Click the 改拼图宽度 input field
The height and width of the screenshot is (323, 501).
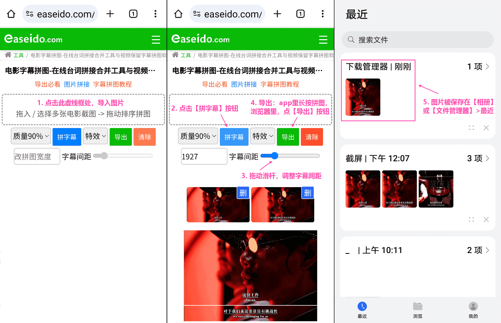point(37,157)
